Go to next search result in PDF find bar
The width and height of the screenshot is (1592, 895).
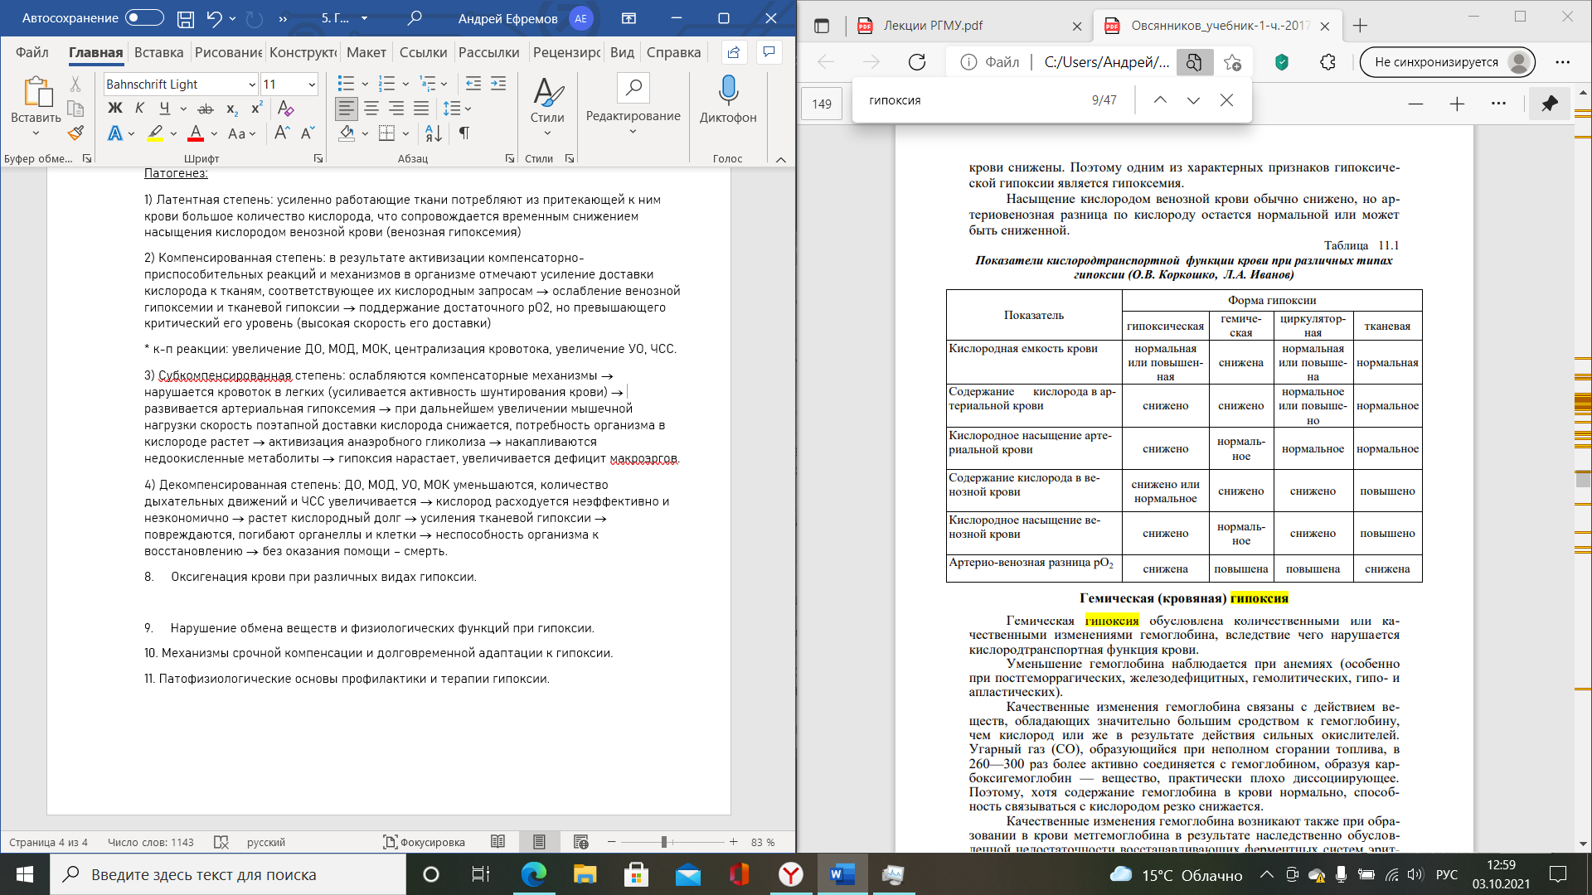[1193, 100]
